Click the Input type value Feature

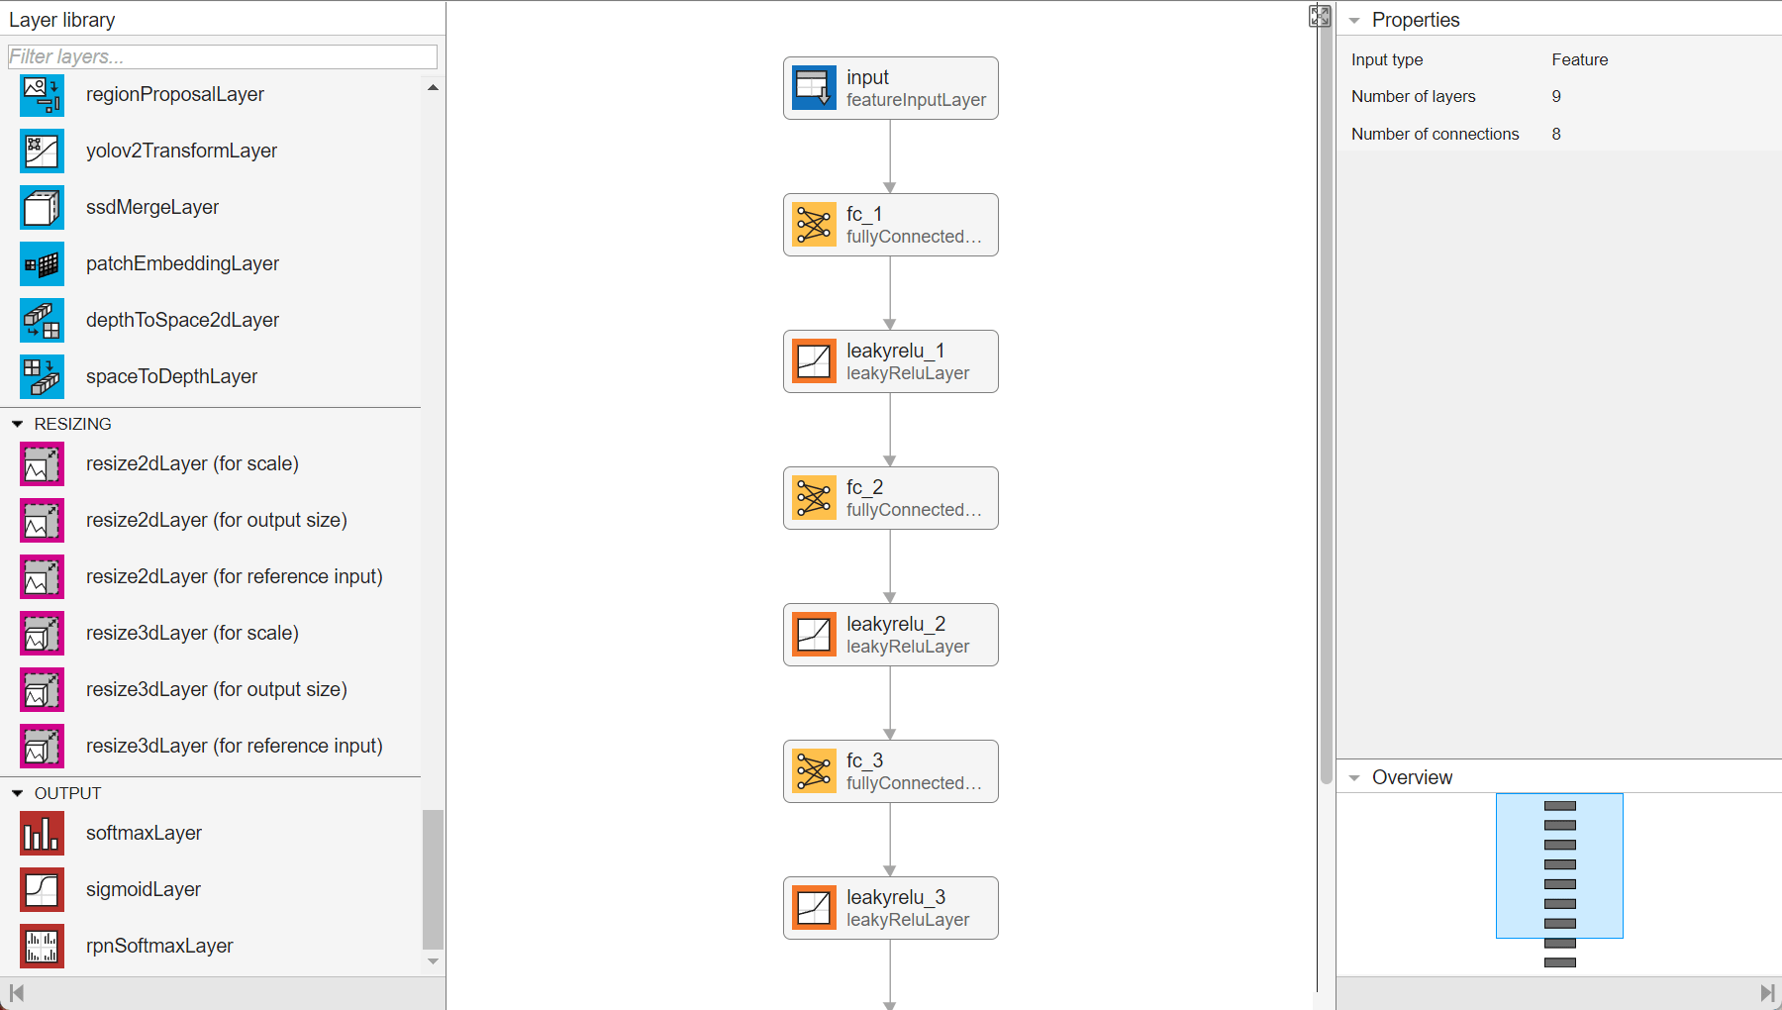tap(1580, 59)
